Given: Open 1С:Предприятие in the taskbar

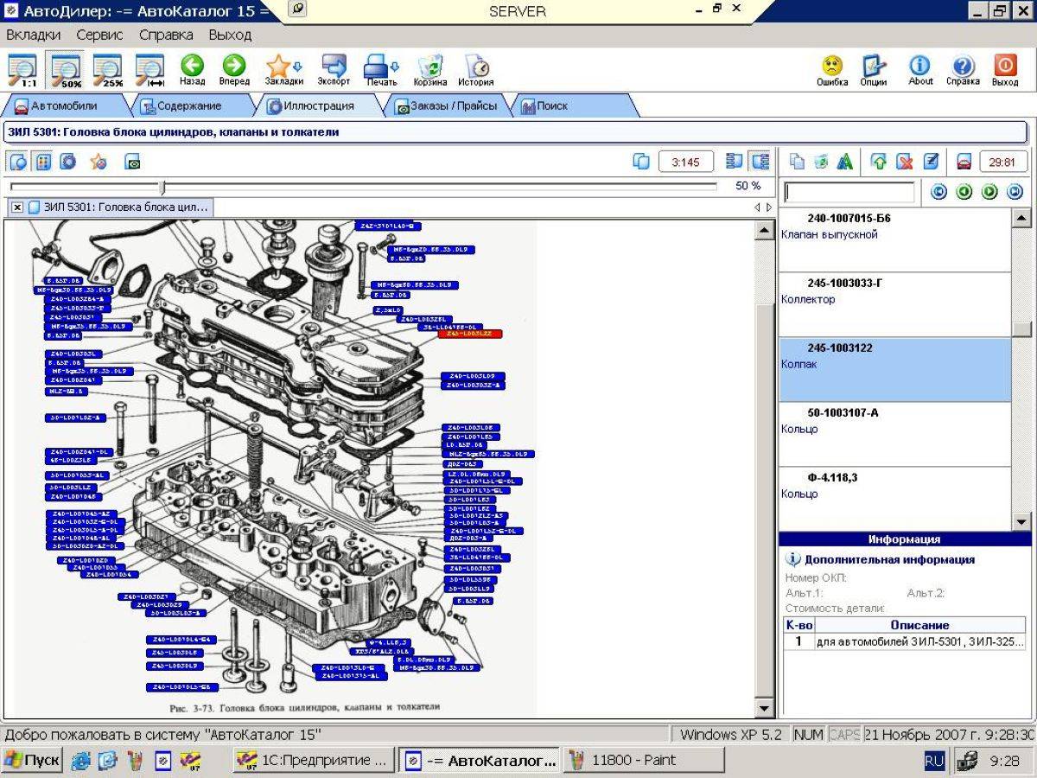Looking at the screenshot, I should click(314, 761).
